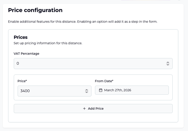This screenshot has width=188, height=131.
Task: Select the March 27th, 2026 date text
Action: click(x=118, y=90)
